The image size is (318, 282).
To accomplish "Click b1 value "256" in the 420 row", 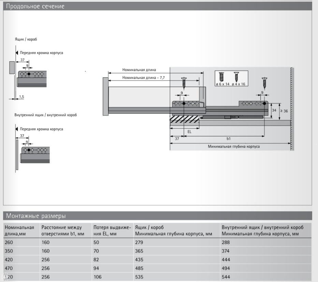I will coord(45,260).
